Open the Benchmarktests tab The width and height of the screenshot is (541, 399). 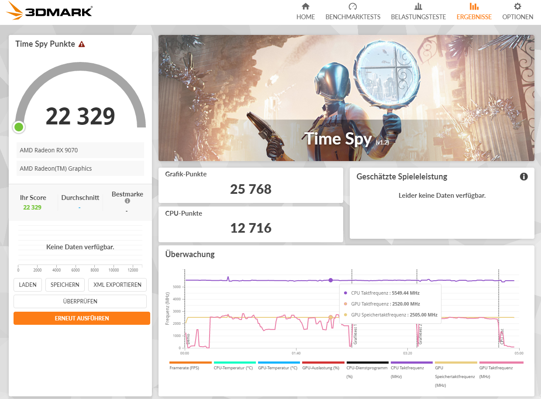(353, 12)
